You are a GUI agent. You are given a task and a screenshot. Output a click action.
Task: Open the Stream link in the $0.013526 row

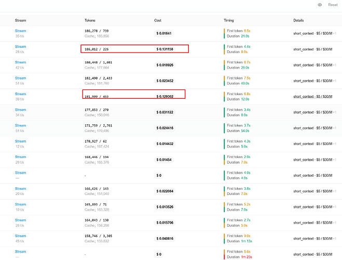coord(21,204)
